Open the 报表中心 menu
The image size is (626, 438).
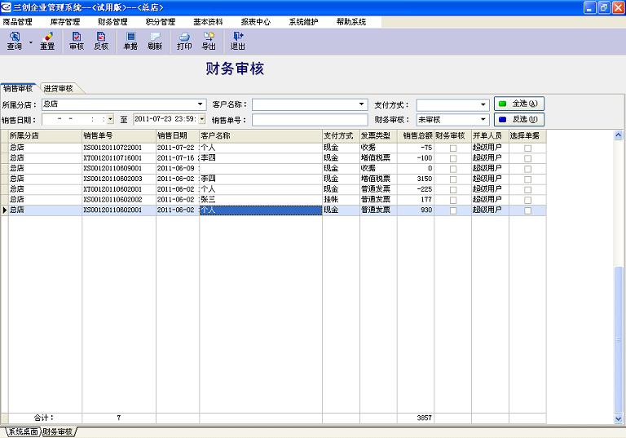[255, 22]
